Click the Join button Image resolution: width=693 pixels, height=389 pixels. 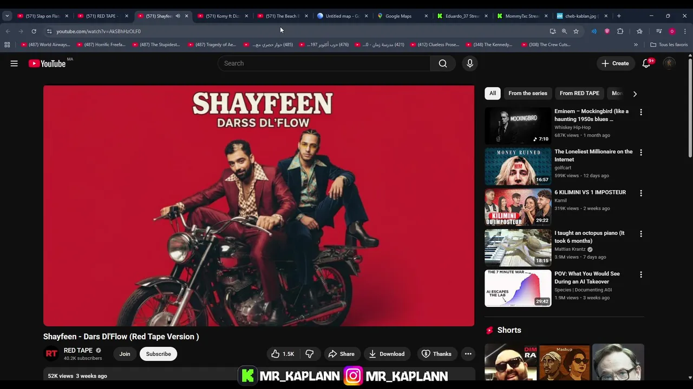125,354
